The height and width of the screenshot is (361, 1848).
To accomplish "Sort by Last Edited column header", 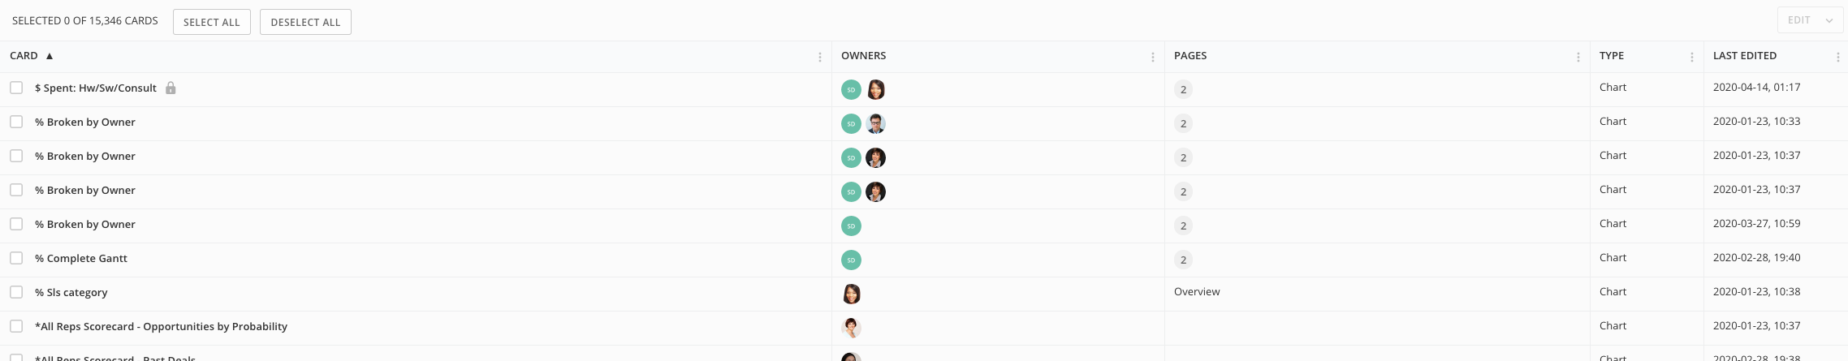I will (1744, 56).
